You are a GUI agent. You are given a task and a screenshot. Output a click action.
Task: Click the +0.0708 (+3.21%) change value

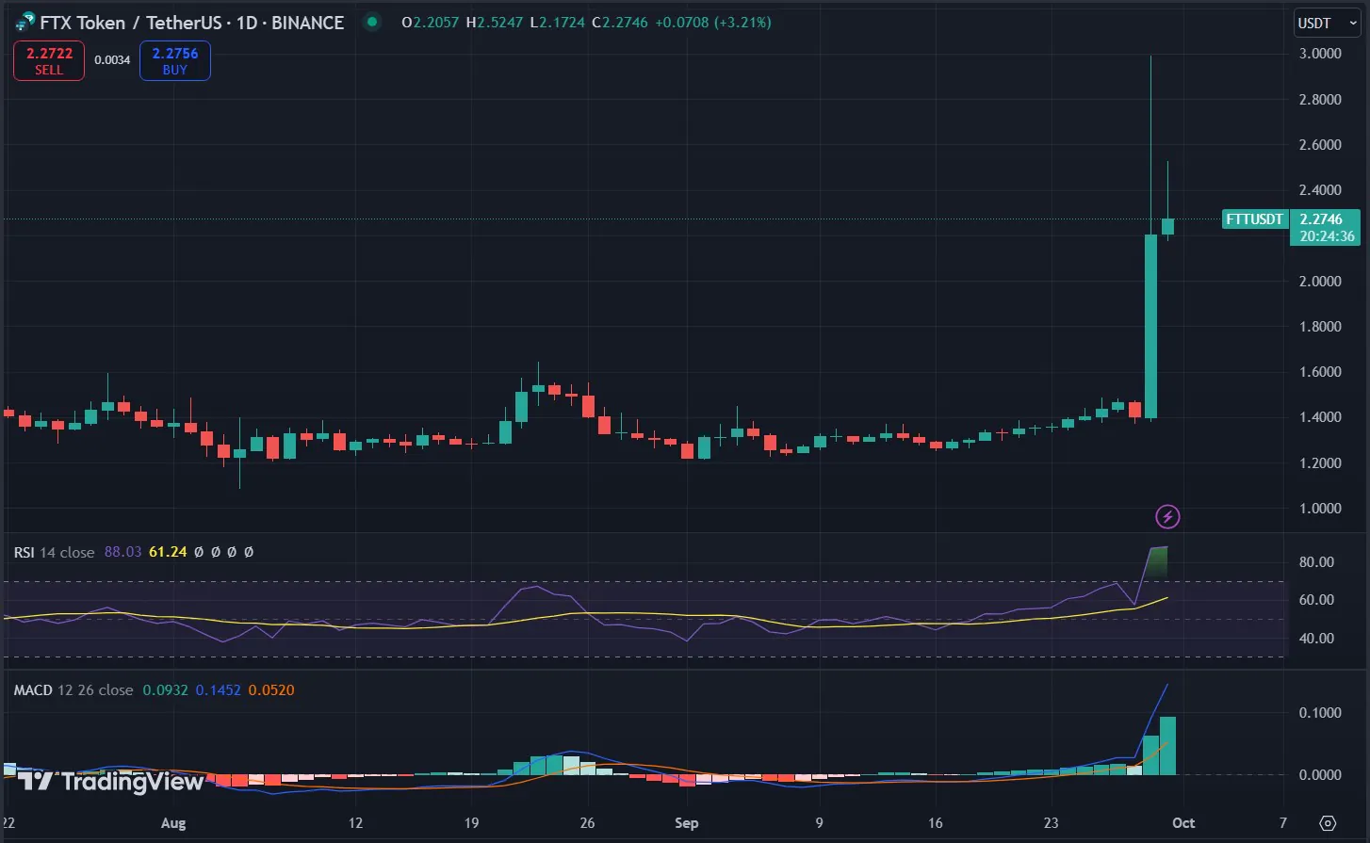coord(712,22)
